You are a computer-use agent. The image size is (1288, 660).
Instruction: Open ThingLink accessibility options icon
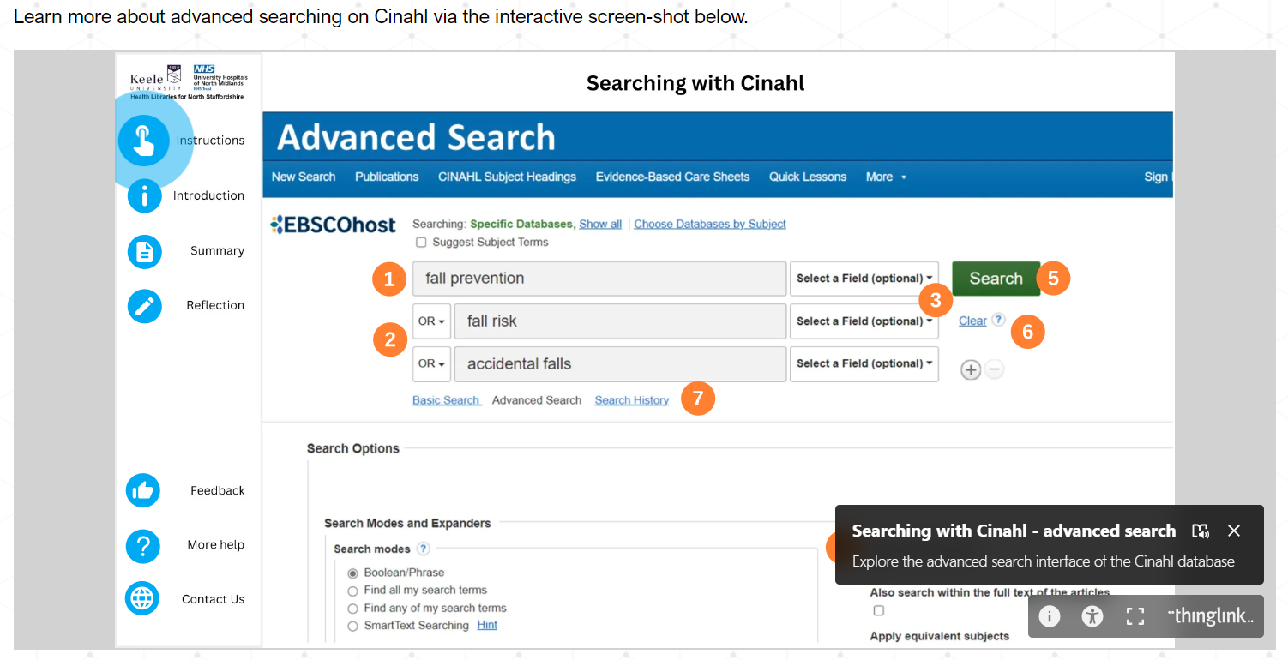point(1092,616)
